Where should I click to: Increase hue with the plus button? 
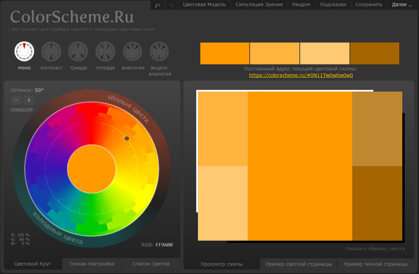coord(29,100)
